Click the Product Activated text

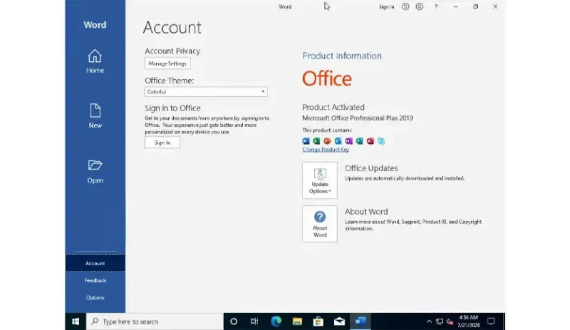pyautogui.click(x=333, y=108)
